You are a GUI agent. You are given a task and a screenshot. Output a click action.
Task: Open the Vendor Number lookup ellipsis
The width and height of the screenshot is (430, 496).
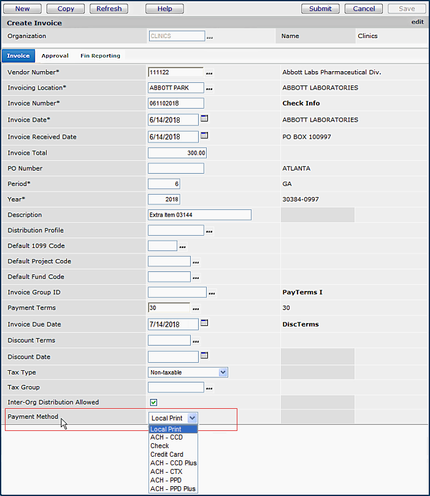209,73
